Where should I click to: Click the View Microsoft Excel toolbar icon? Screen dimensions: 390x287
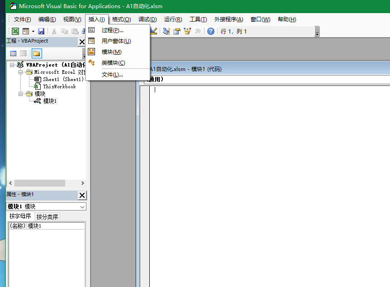click(15, 31)
